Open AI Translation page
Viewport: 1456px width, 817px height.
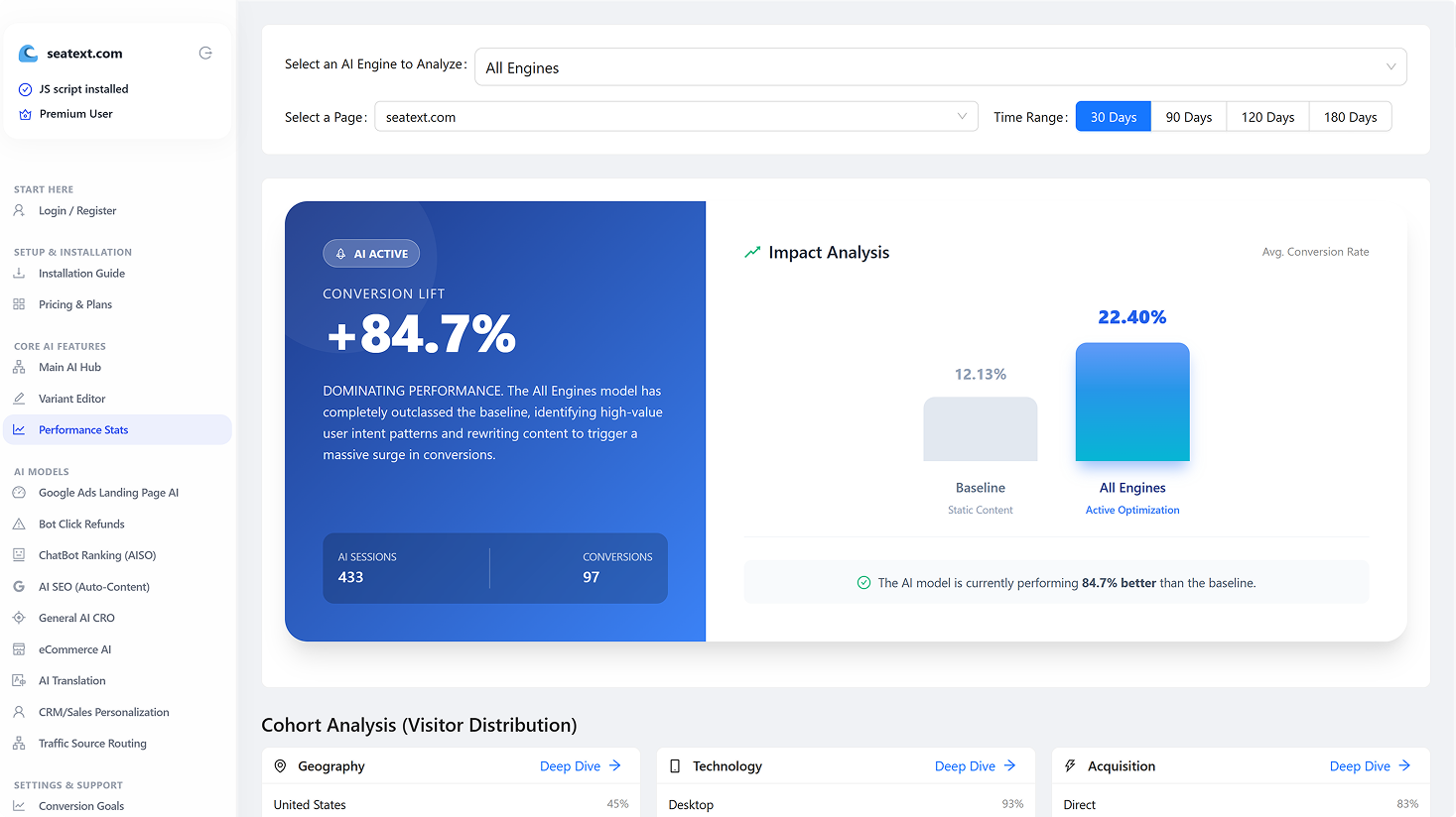117,680
